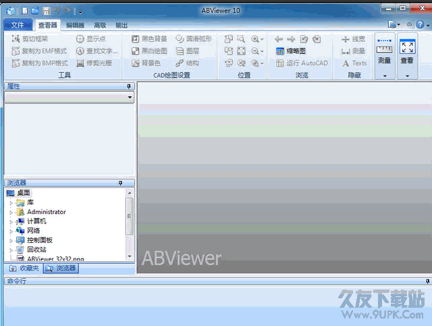This screenshot has height=326, width=432.
Task: Toggle the 缩略图 thumbnails view
Action: pos(291,51)
